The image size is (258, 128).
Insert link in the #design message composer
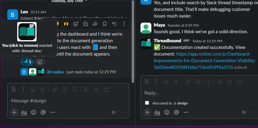click(55, 89)
